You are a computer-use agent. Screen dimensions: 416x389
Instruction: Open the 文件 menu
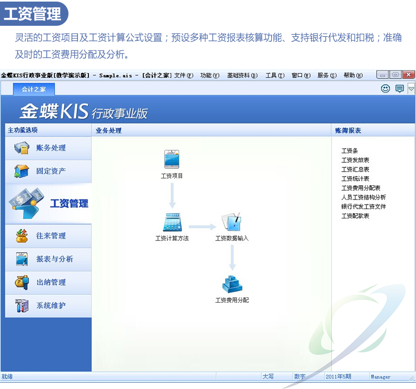(x=183, y=75)
